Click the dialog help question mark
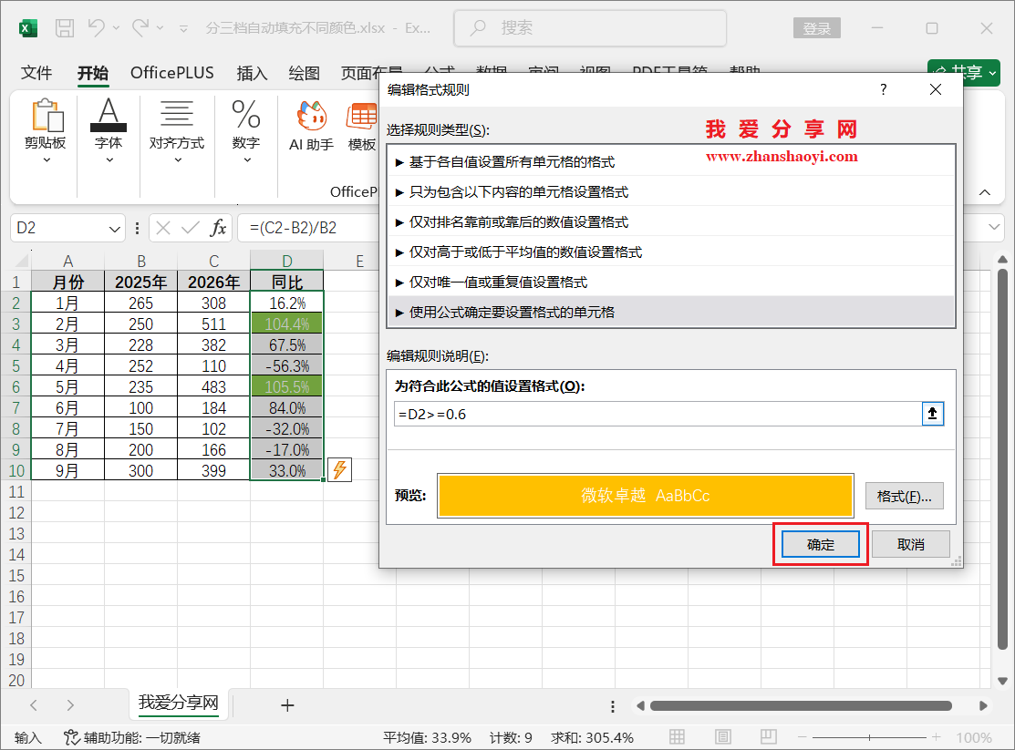This screenshot has height=750, width=1015. coord(884,89)
